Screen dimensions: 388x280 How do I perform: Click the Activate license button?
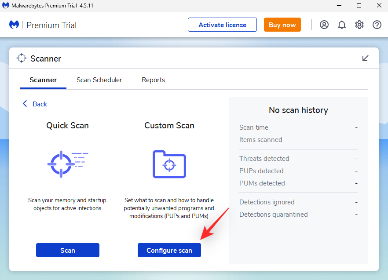(x=222, y=25)
